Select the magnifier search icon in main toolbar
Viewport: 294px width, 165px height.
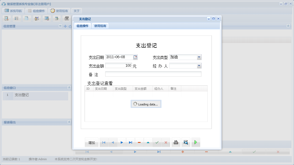coord(6,18)
